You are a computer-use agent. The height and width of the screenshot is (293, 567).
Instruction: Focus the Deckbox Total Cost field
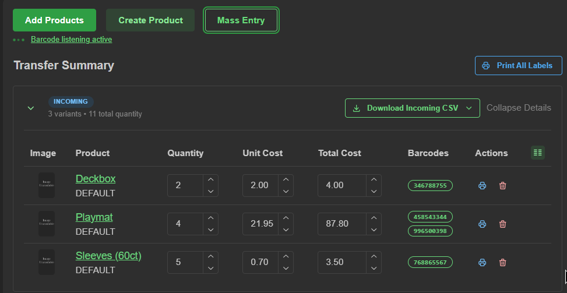coord(342,185)
